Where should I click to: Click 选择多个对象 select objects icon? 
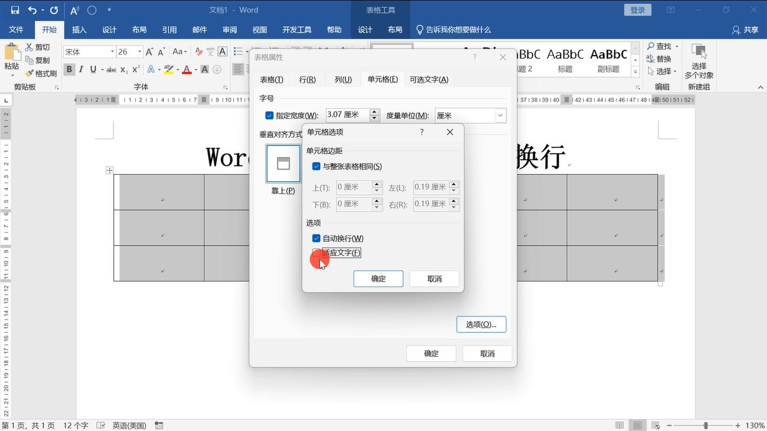699,61
